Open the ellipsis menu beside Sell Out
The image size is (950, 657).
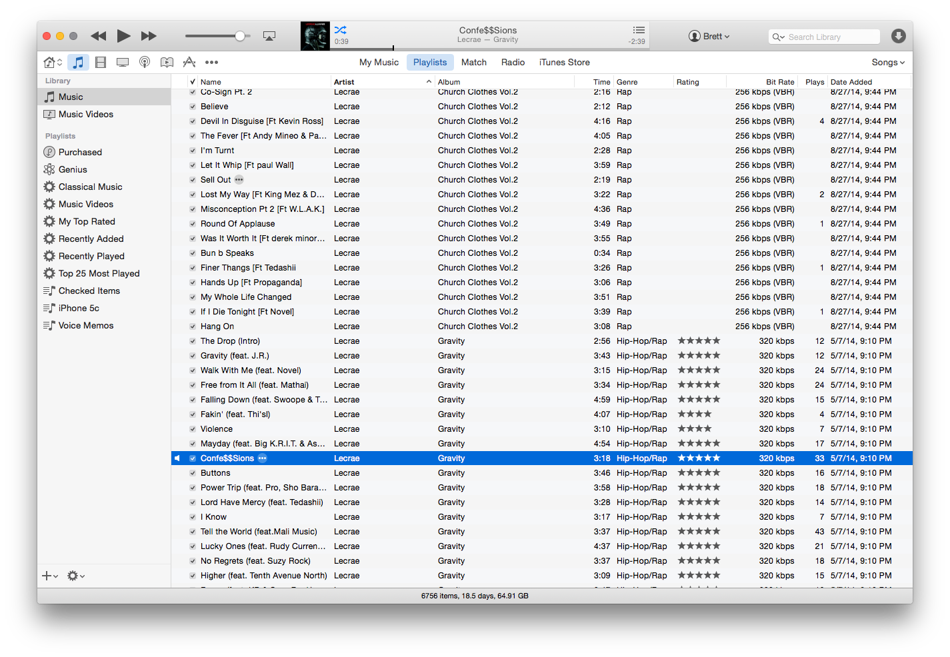[x=239, y=180]
